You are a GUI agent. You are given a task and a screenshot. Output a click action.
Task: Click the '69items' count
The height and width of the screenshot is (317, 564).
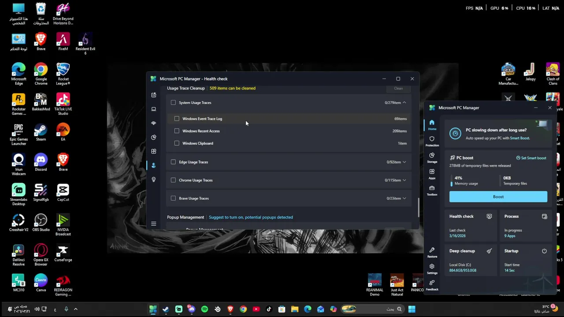[x=401, y=119]
